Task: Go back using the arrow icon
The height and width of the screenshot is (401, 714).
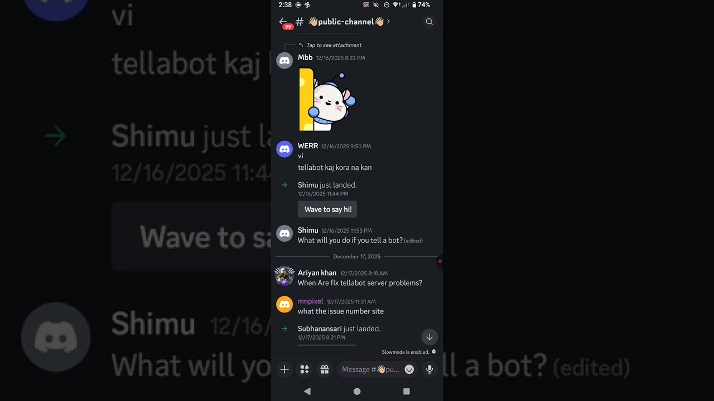Action: pos(283,22)
